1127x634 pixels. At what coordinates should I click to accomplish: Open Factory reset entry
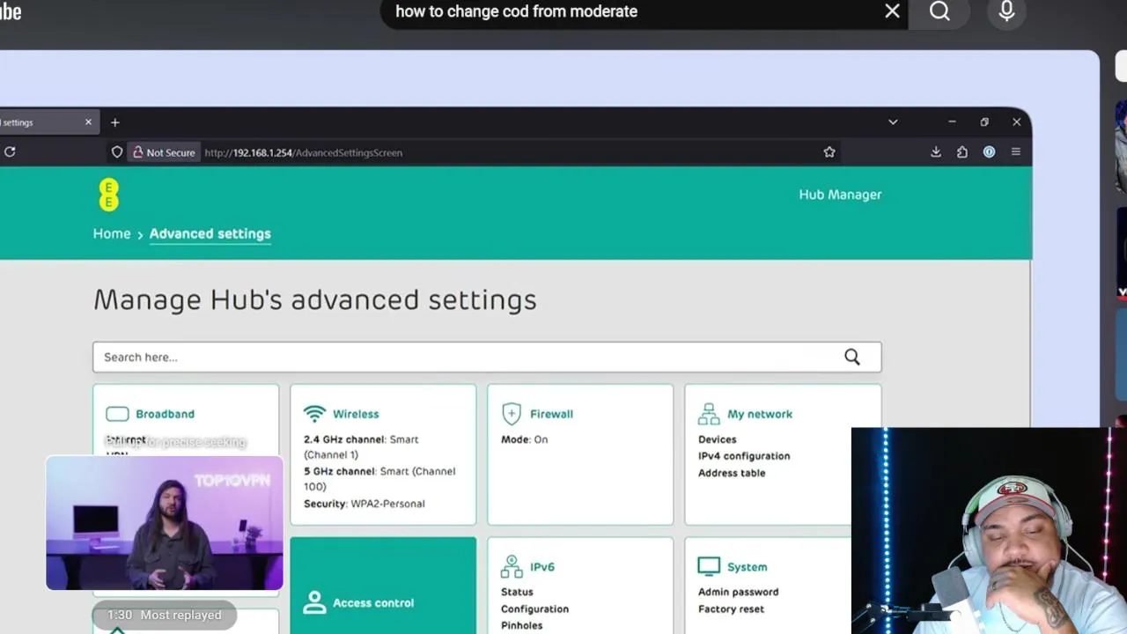[731, 608]
